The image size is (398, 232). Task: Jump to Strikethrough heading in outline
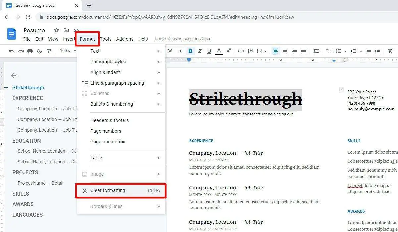point(28,87)
